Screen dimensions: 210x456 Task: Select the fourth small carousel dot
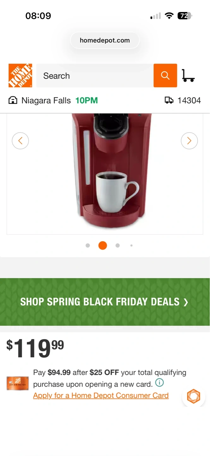coord(131,245)
